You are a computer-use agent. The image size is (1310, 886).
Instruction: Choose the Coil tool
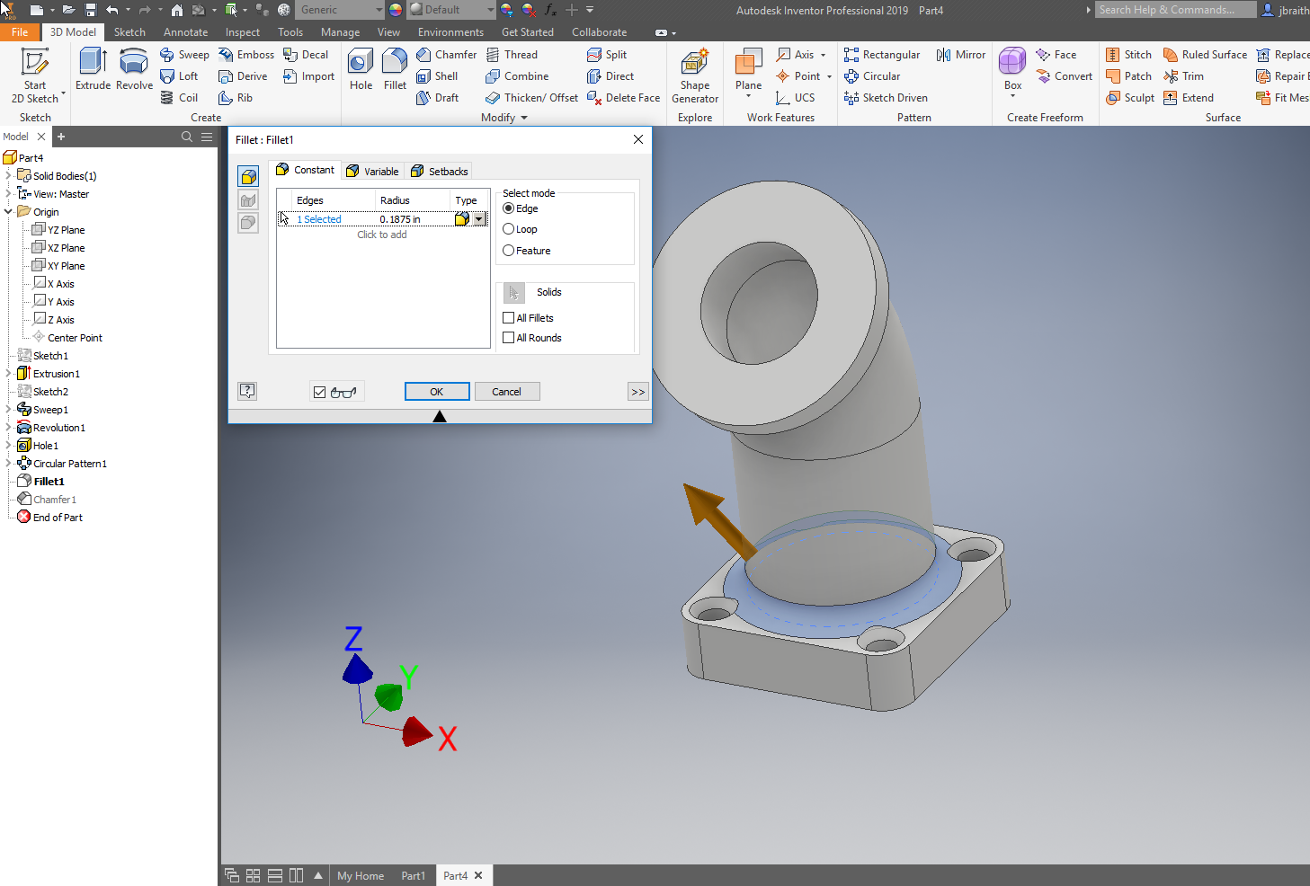(179, 98)
